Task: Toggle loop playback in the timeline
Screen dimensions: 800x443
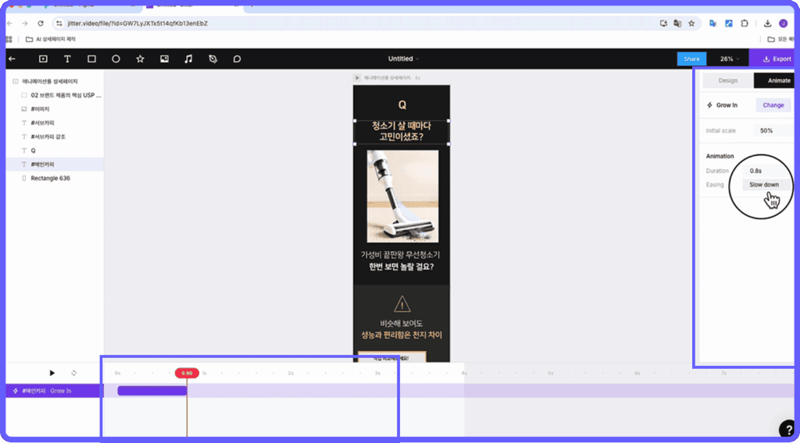Action: click(x=73, y=373)
